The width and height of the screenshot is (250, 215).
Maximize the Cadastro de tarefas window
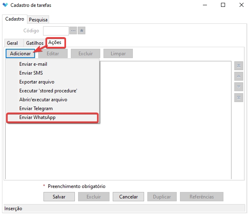[223, 5]
